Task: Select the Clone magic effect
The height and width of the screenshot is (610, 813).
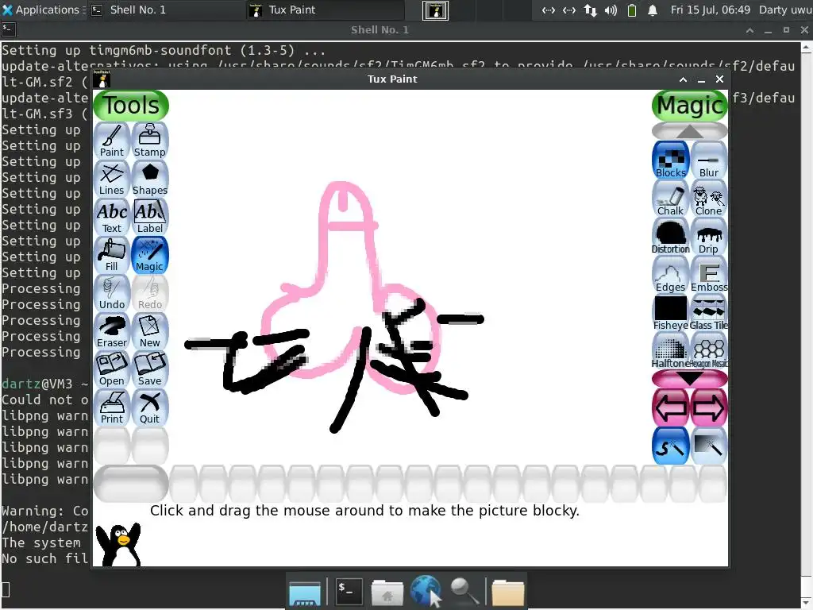Action: coord(709,199)
